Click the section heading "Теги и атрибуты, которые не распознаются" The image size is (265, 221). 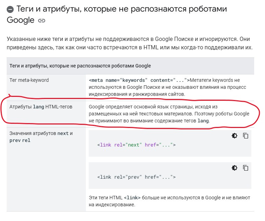pyautogui.click(x=117, y=14)
